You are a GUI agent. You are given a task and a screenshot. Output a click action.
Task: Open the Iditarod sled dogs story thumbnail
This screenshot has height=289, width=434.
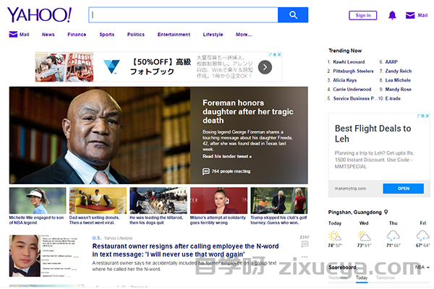click(158, 201)
